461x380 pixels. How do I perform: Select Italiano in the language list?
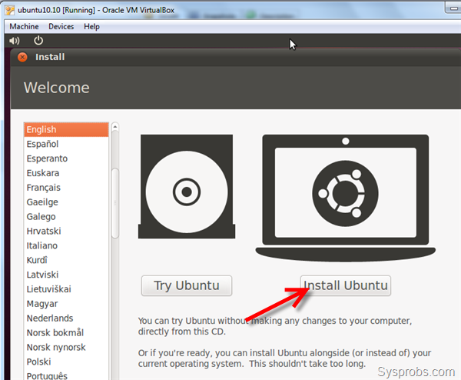66,245
